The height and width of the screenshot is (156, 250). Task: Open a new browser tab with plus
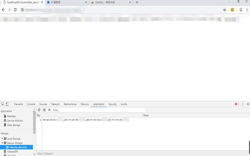pyautogui.click(x=137, y=2)
